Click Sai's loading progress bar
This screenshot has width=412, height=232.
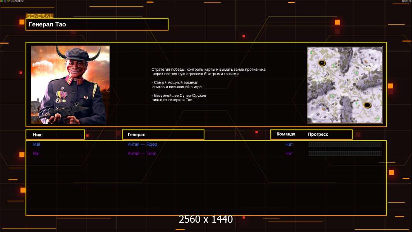point(345,153)
